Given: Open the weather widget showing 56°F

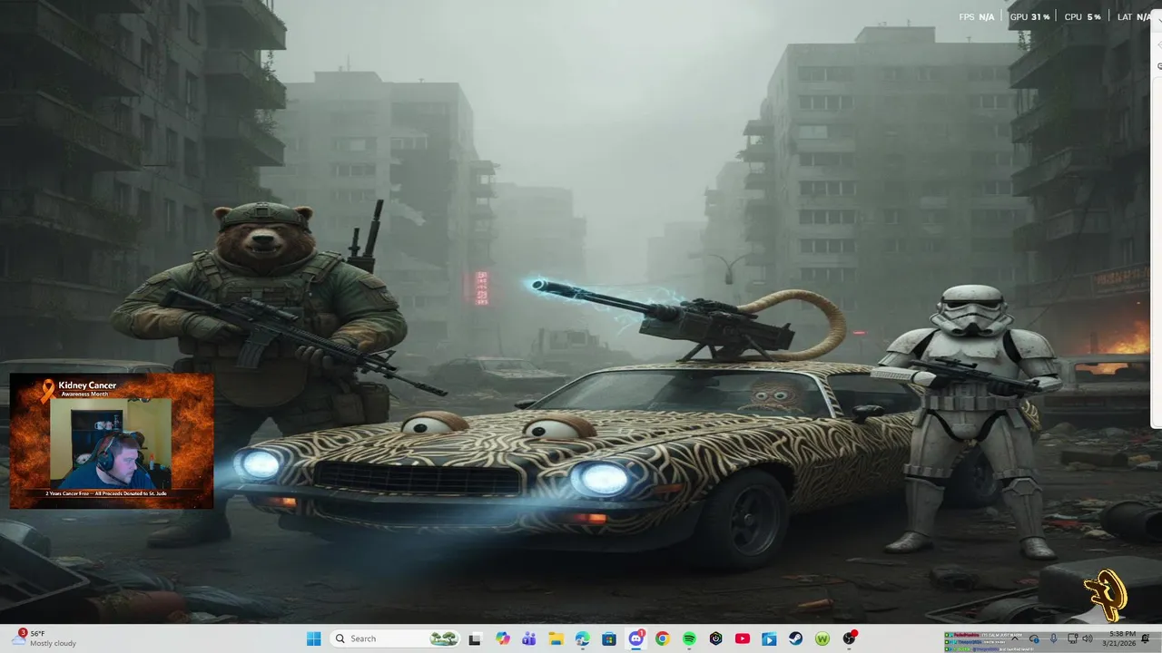Looking at the screenshot, I should click(x=45, y=638).
